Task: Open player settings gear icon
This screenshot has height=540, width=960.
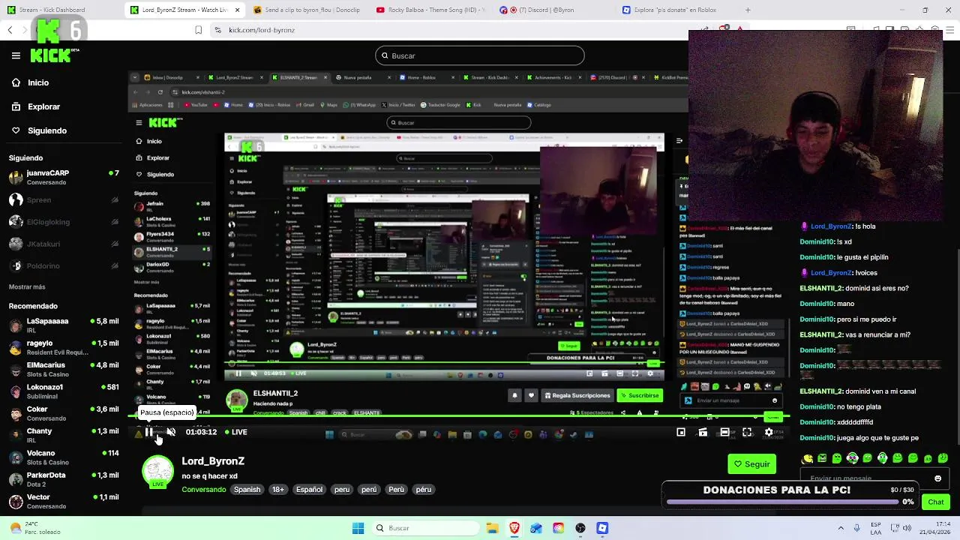Action: pos(769,432)
